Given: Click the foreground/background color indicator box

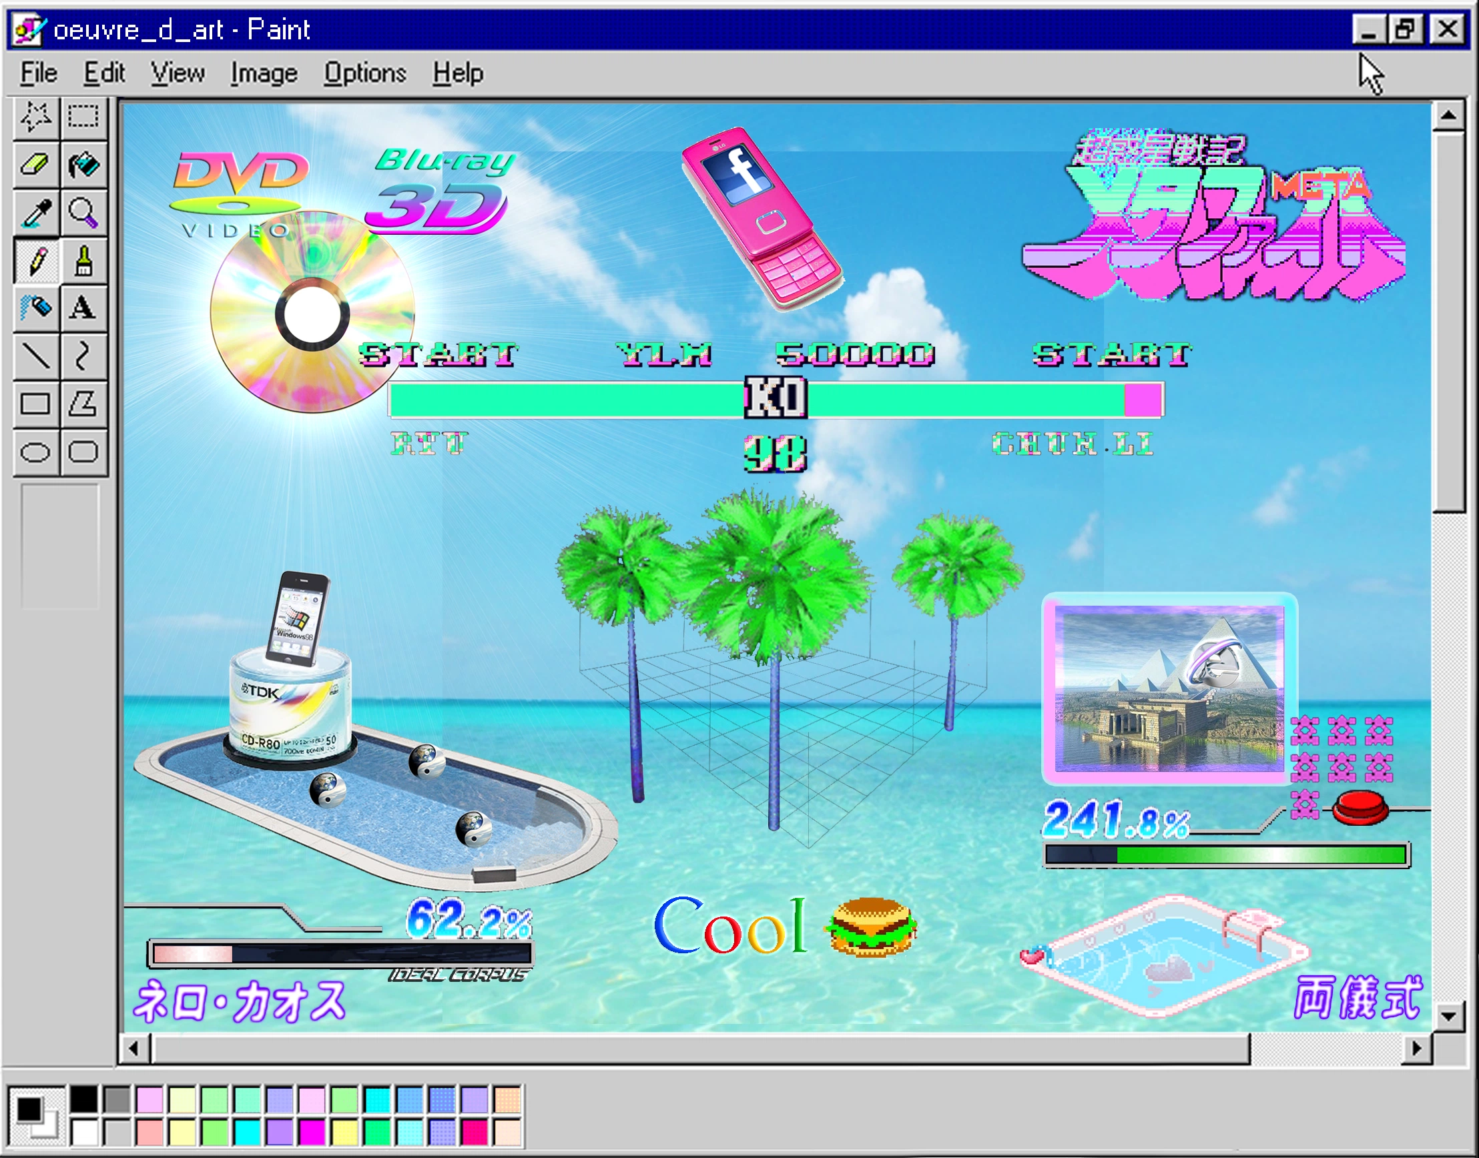Looking at the screenshot, I should coord(37,1116).
